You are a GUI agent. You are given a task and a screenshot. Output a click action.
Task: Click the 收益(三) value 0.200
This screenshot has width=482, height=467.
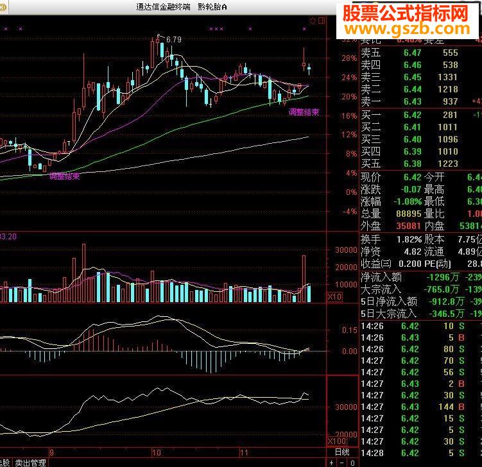[x=409, y=264]
